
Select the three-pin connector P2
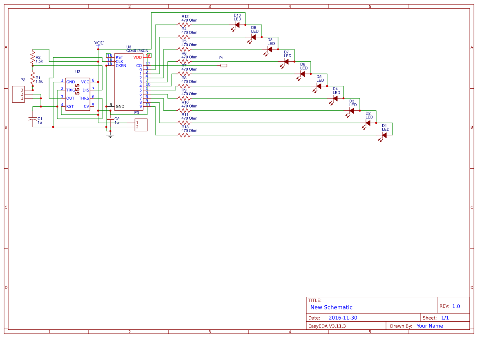[x=18, y=95]
